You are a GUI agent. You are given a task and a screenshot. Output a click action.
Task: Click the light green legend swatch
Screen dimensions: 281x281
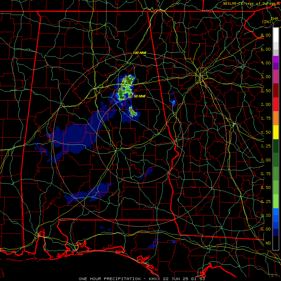click(x=276, y=201)
